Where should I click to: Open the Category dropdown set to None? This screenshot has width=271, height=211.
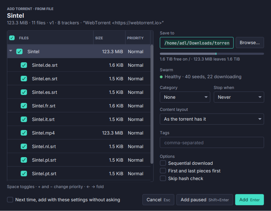pos(185,97)
